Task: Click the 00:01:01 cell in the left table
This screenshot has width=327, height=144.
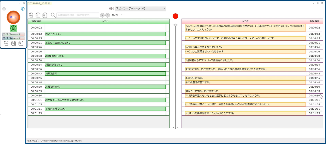Action: 36,100
